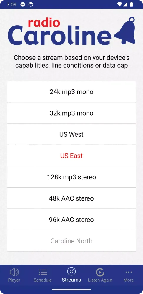Tap the Streams disc icon
143x294 pixels.
click(71, 271)
